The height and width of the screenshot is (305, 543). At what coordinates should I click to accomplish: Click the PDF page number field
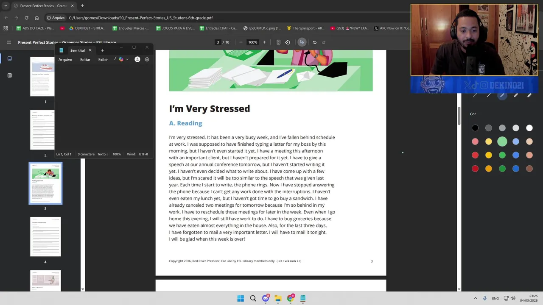pyautogui.click(x=218, y=42)
